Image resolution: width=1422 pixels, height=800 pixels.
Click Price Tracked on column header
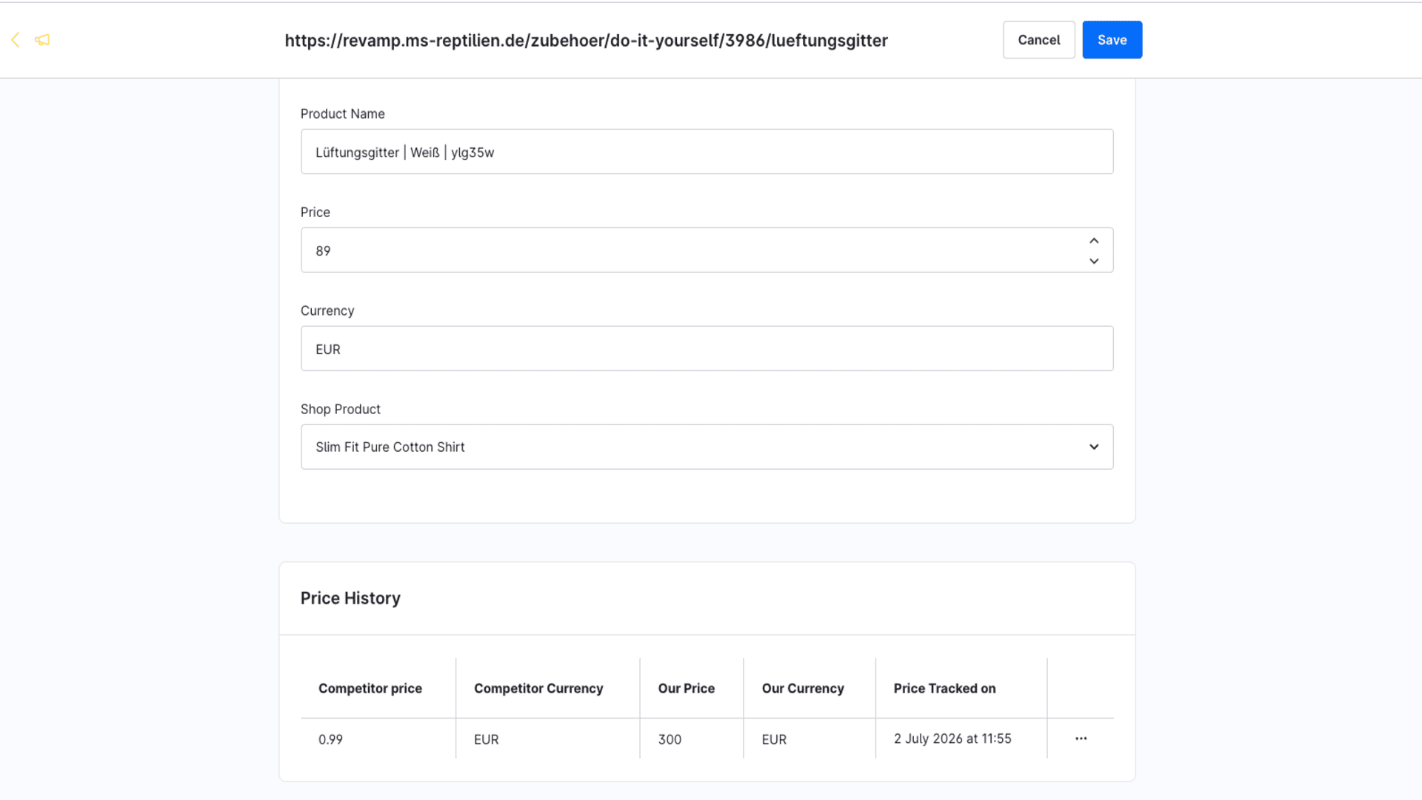point(944,688)
